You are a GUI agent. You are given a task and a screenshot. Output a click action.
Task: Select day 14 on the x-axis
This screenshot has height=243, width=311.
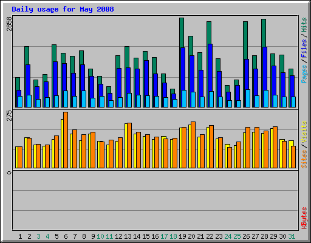tap(137, 236)
